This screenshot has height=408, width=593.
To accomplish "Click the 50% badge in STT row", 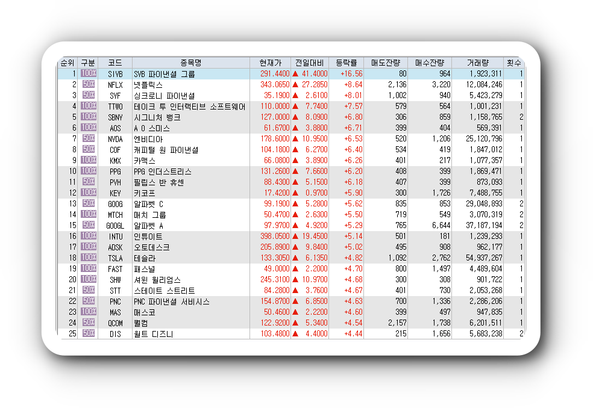I will pos(89,290).
